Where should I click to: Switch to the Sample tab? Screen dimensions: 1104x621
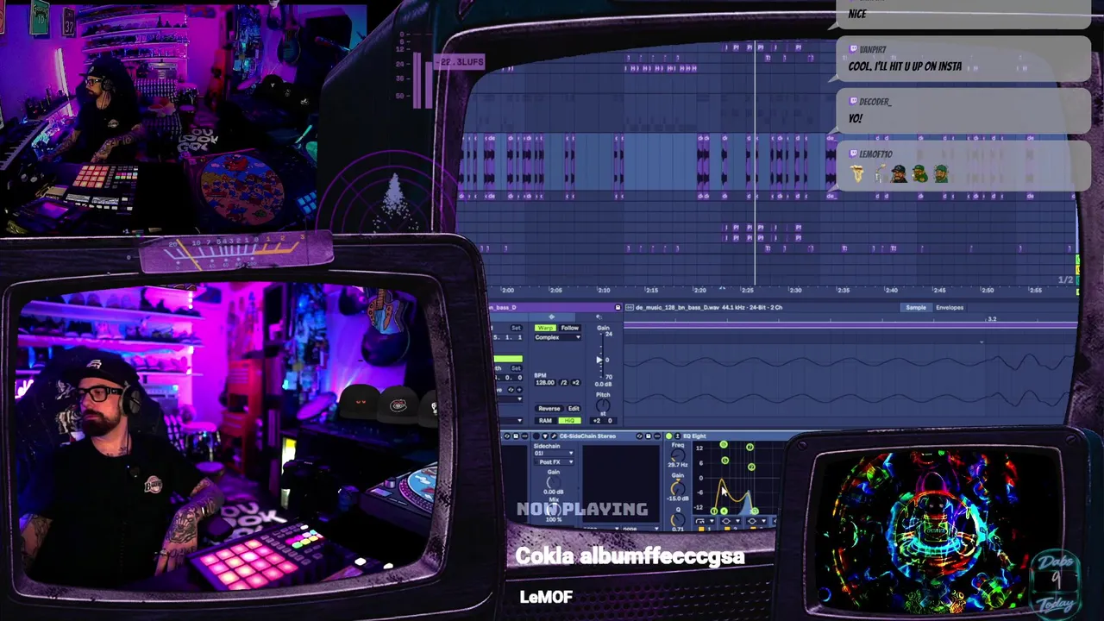916,308
